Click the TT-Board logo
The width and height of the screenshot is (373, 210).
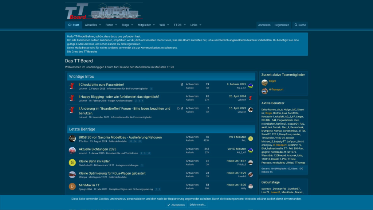[104, 11]
